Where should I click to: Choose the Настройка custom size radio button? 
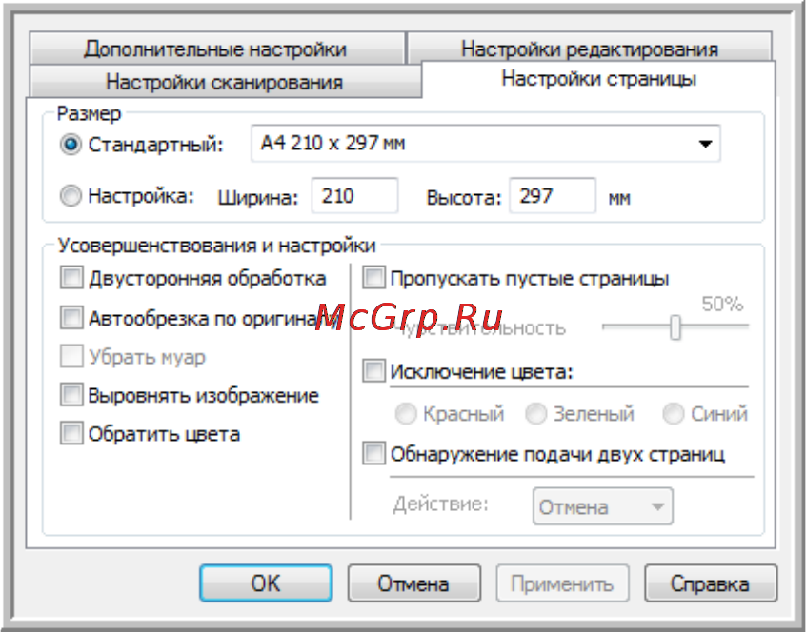pyautogui.click(x=71, y=196)
